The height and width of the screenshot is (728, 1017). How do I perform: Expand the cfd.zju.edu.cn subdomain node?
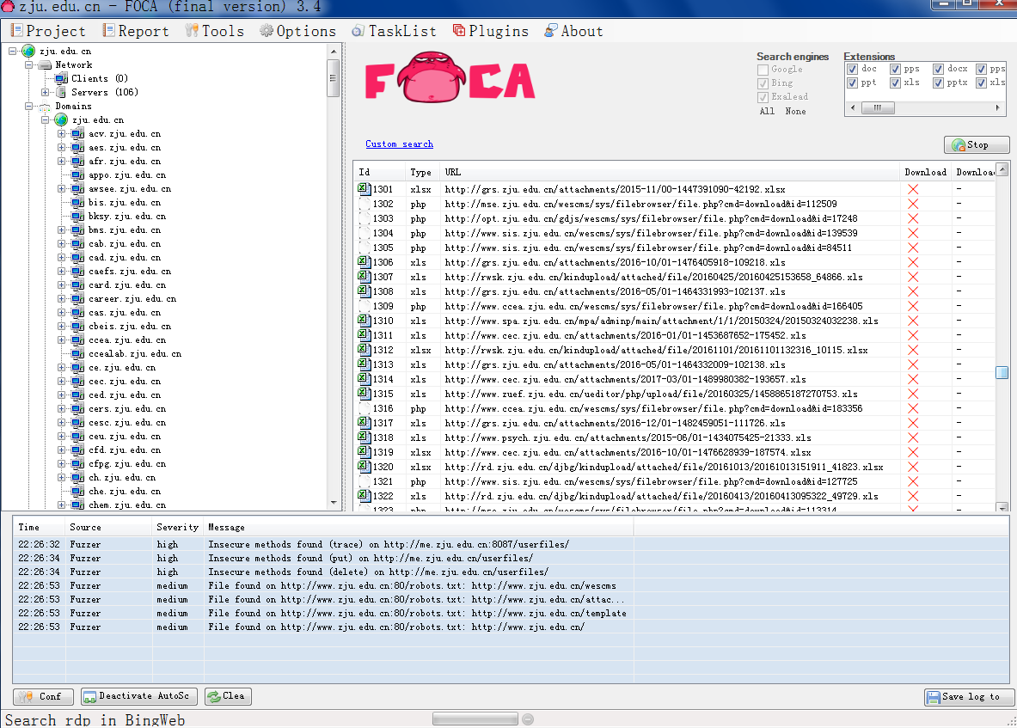pos(62,450)
